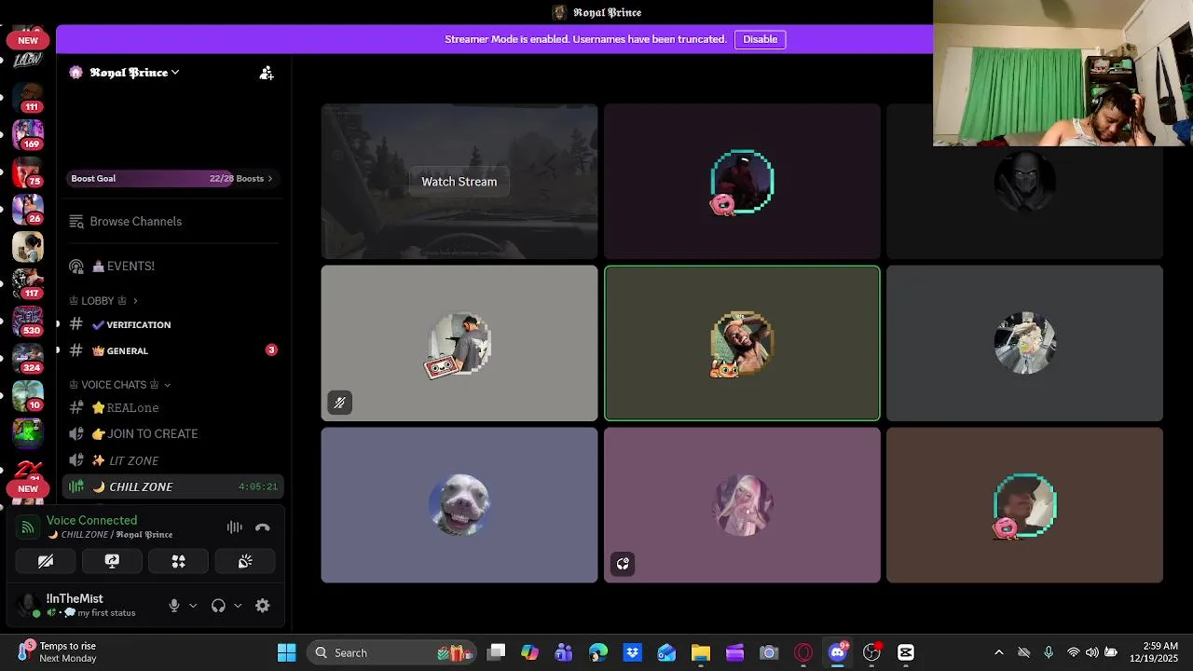The height and width of the screenshot is (671, 1193).
Task: Open server with 111 unread badge
Action: point(28,96)
